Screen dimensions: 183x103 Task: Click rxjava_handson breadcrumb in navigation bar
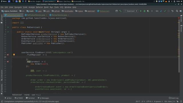(x=9, y=11)
